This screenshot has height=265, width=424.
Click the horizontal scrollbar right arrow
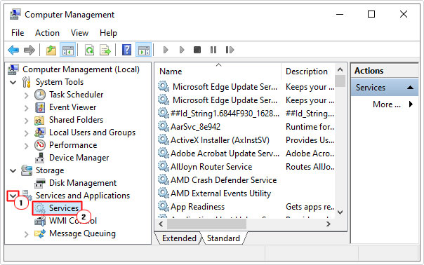(329, 224)
